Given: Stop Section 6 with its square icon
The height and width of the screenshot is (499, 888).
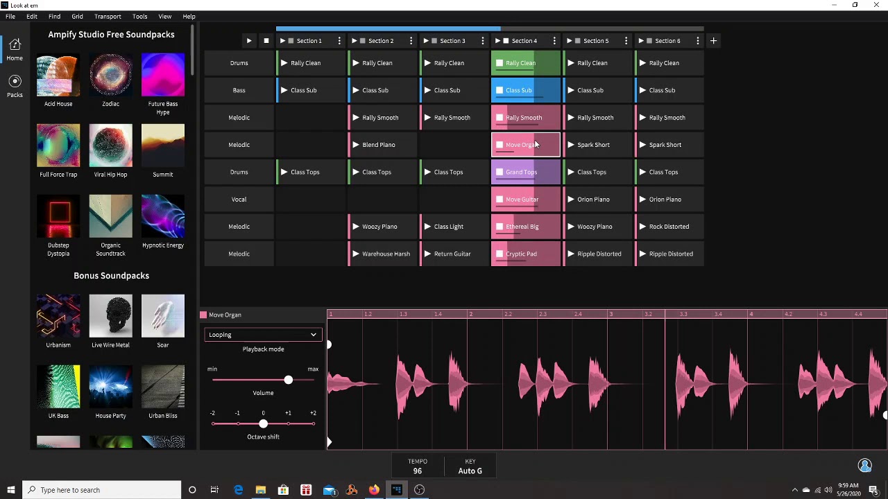Looking at the screenshot, I should 649,41.
